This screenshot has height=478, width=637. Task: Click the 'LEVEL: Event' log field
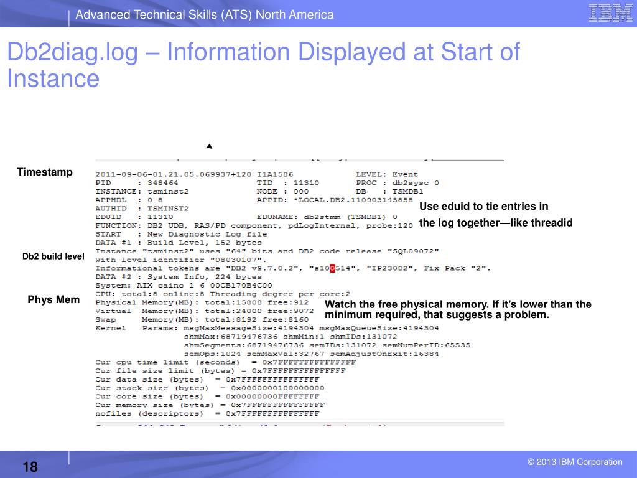coord(387,174)
